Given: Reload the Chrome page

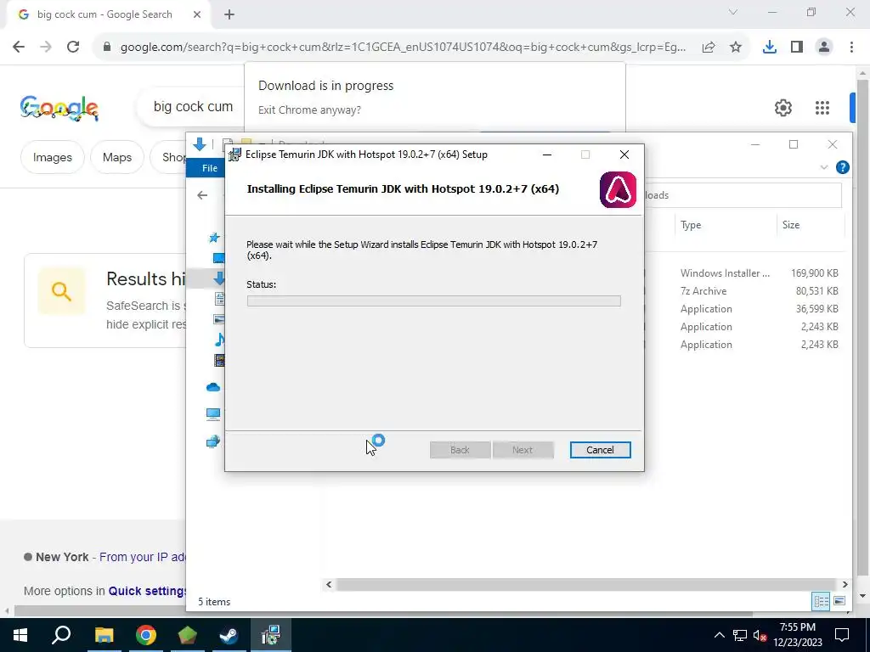Looking at the screenshot, I should coord(73,48).
